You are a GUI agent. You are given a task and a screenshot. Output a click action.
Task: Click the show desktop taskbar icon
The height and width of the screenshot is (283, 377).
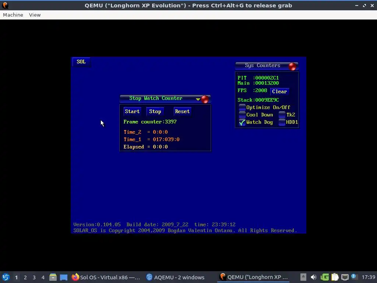[64, 277]
